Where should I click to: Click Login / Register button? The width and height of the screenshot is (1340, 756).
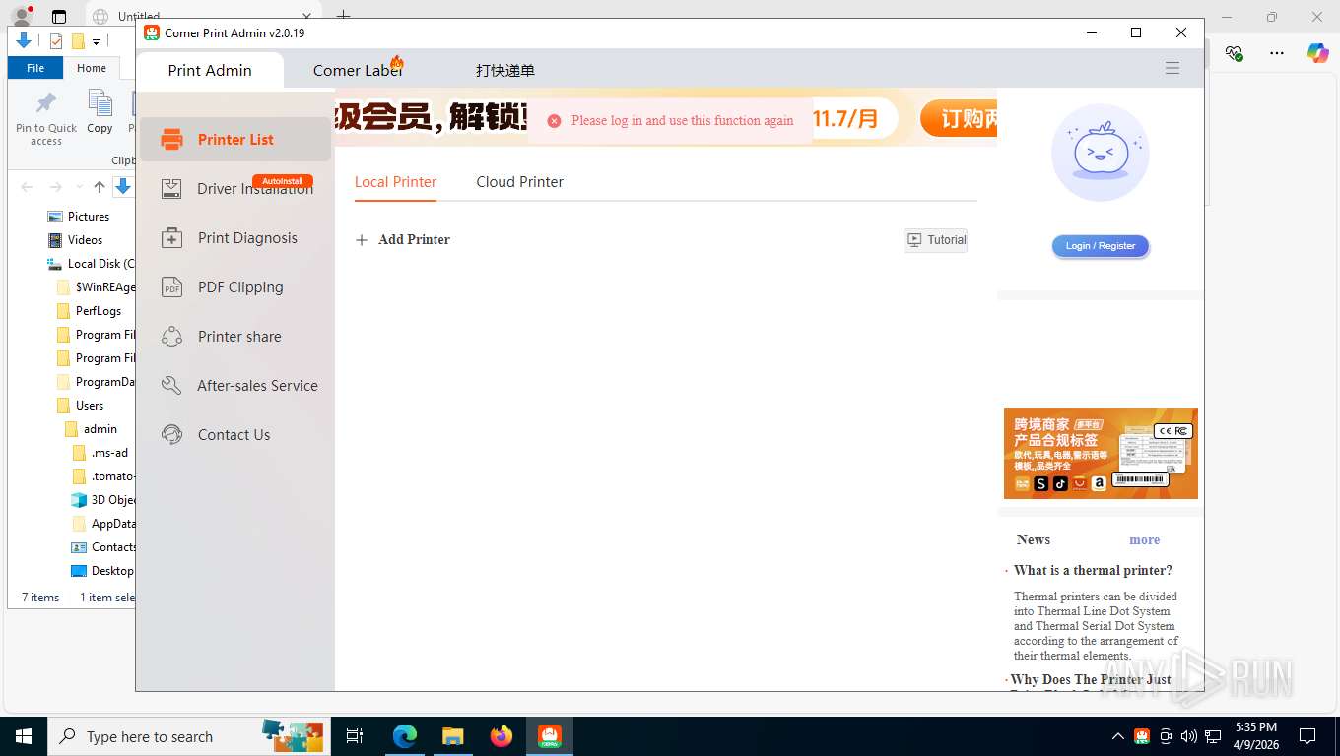(x=1101, y=246)
